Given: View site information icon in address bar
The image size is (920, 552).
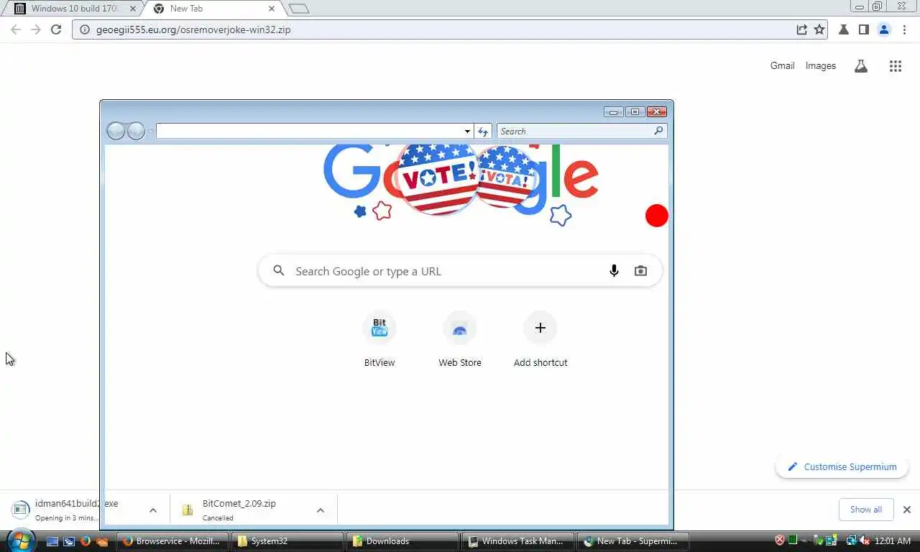Looking at the screenshot, I should 84,29.
